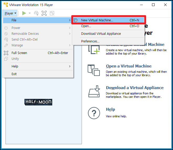Select the Power menu entry
The image size is (173, 150).
(x=37, y=28)
